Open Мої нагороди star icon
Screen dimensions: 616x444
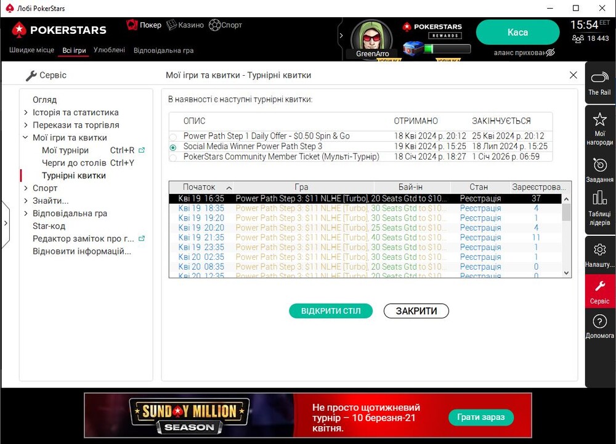(599, 119)
